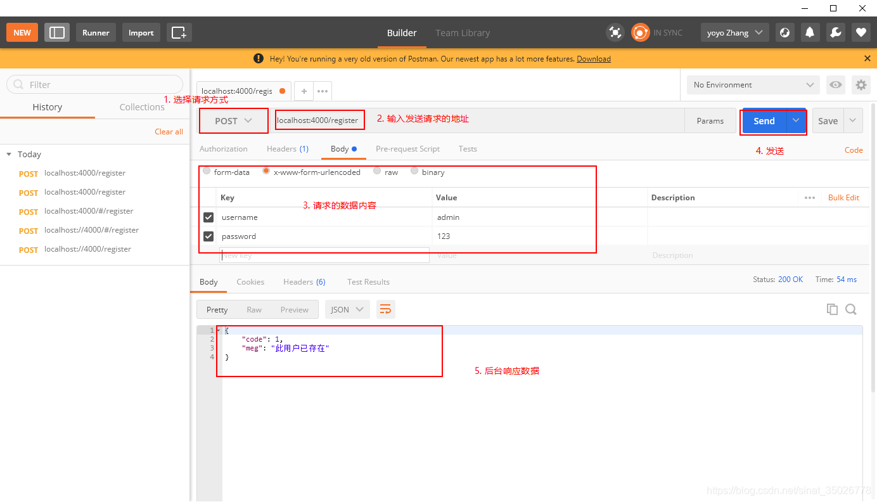
Task: Open the Runner
Action: pyautogui.click(x=96, y=32)
